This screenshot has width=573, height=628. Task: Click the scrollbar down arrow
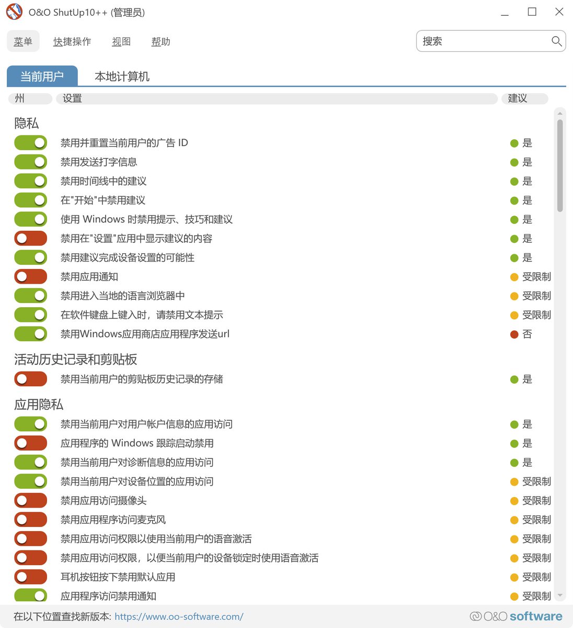[560, 596]
